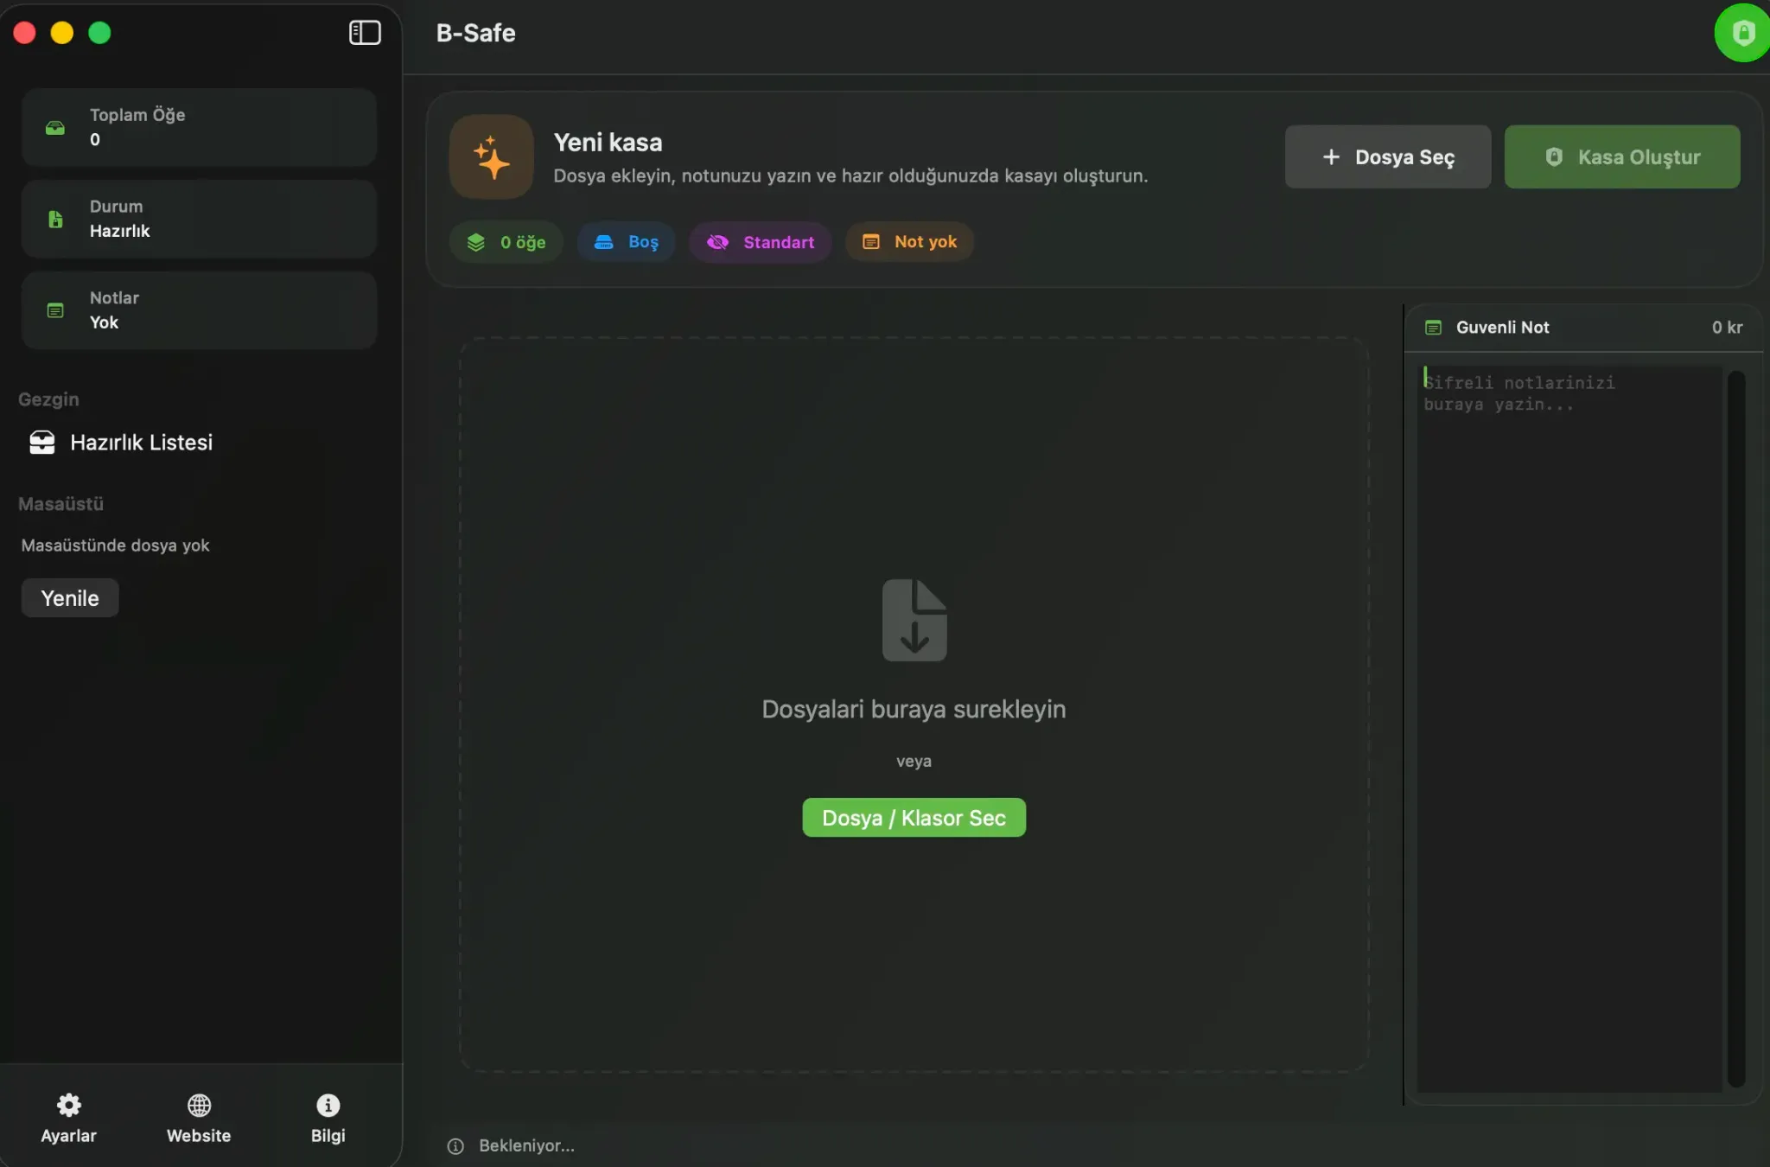The image size is (1770, 1167).
Task: Refresh desktop files with Yenile
Action: [x=70, y=598]
